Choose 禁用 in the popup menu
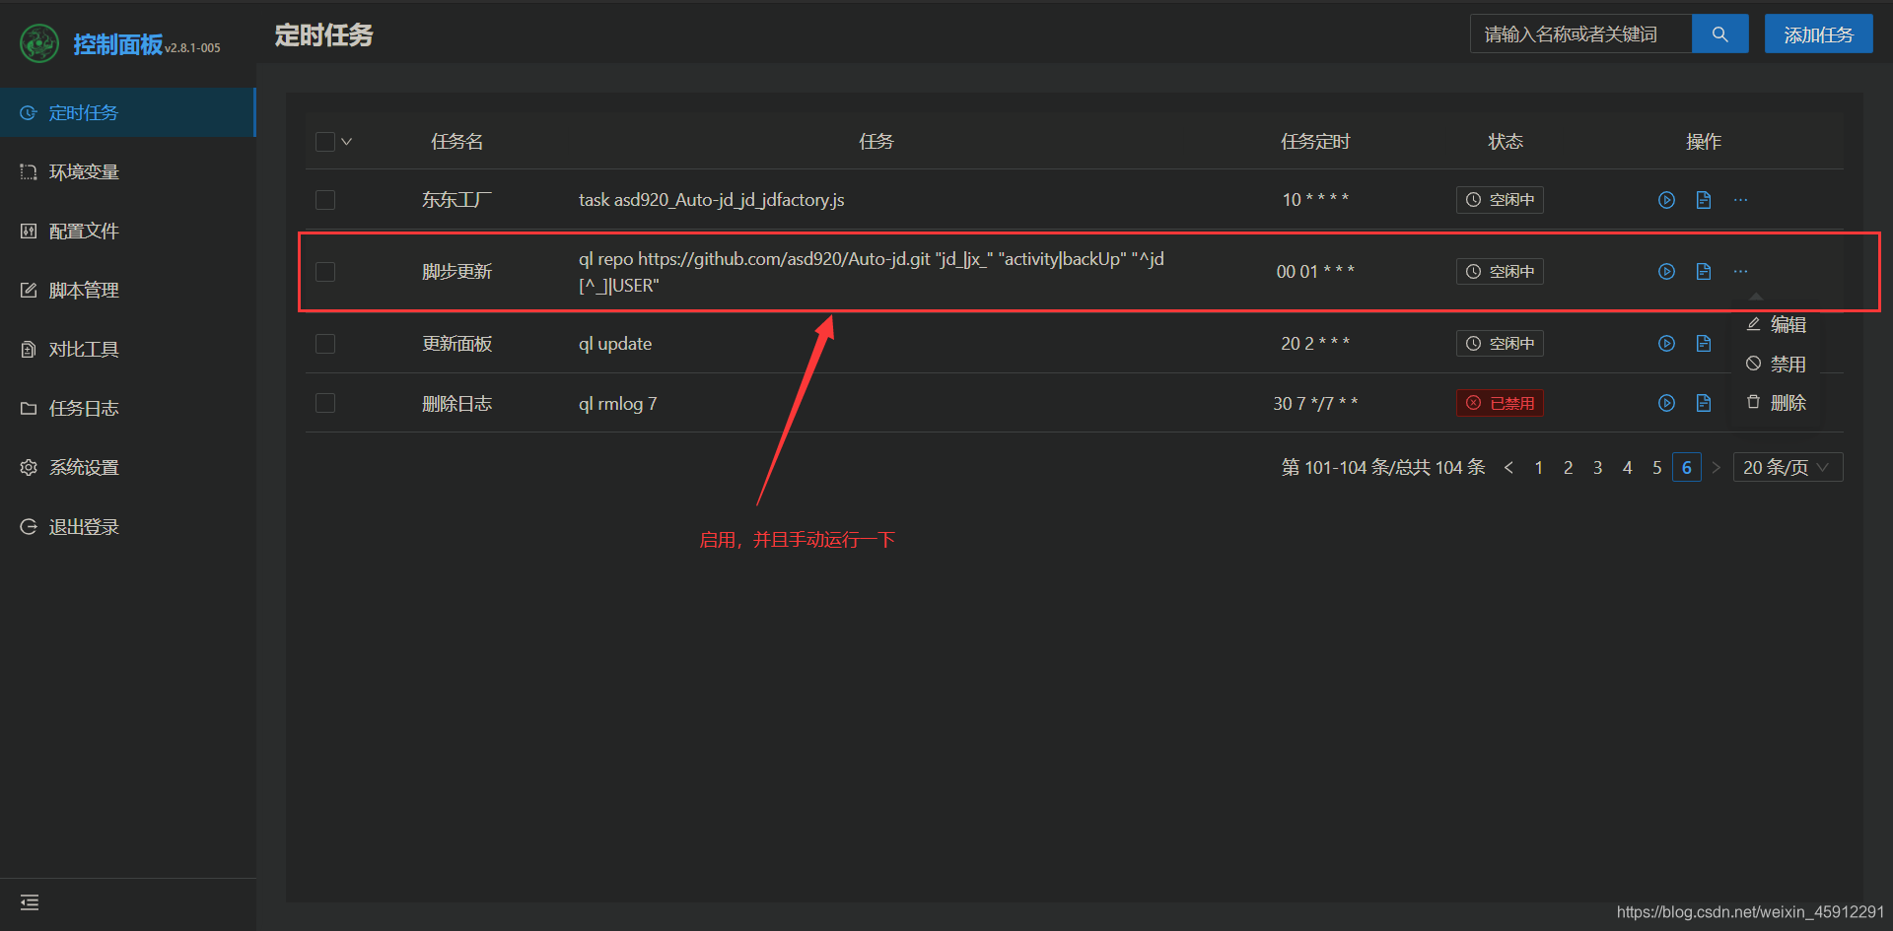Viewport: 1893px width, 931px height. [1776, 364]
